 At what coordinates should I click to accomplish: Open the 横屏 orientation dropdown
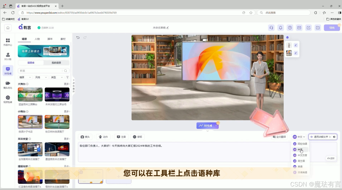[x=25, y=77]
